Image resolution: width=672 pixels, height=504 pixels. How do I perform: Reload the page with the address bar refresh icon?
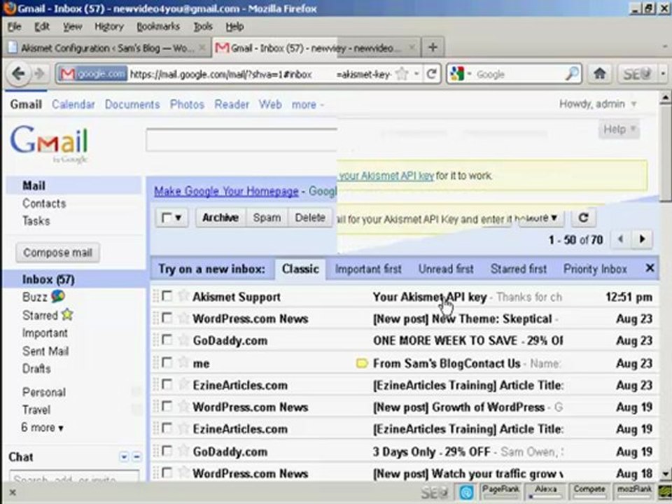tap(432, 74)
